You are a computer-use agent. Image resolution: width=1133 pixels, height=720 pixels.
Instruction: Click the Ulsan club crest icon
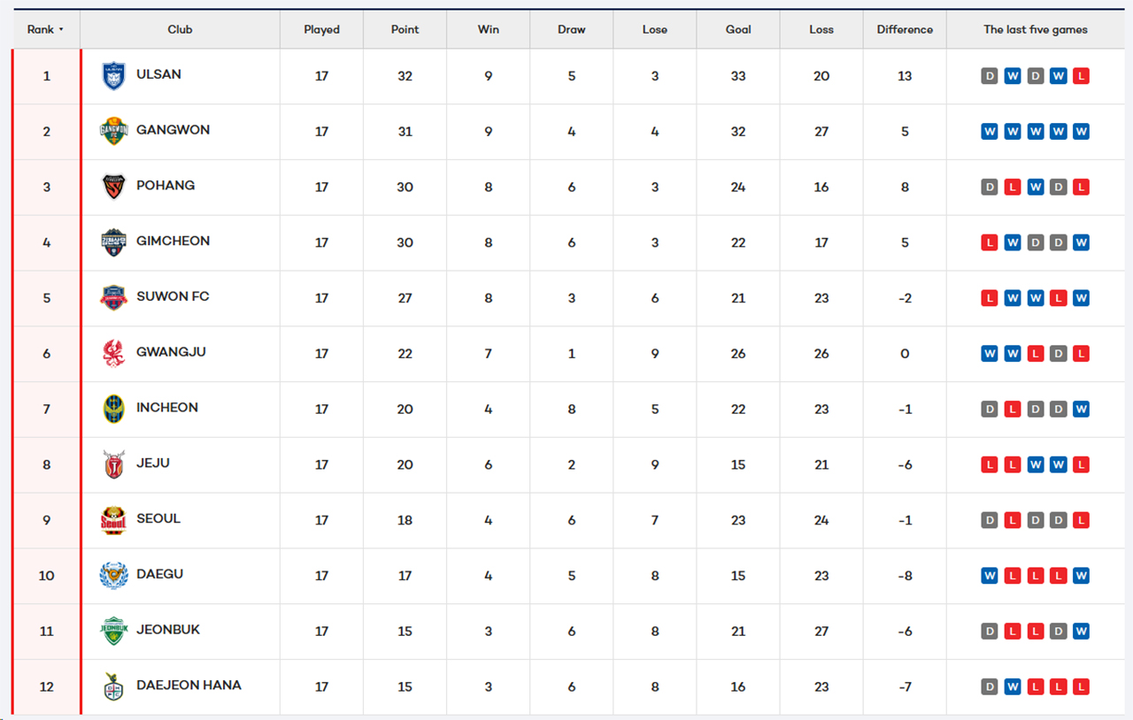point(114,76)
